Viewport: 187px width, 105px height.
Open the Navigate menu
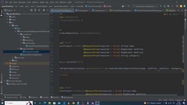click(22, 2)
